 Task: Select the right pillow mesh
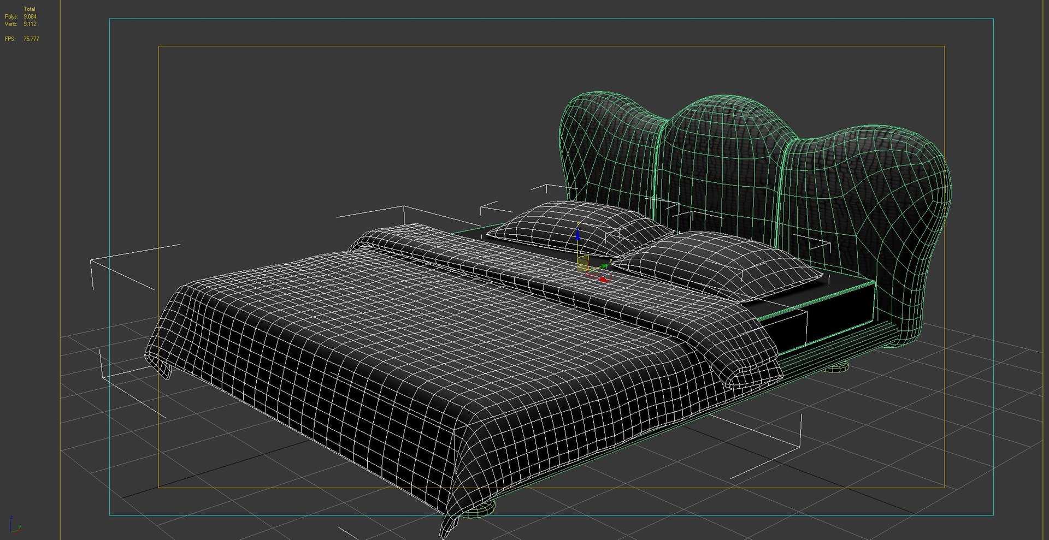(x=716, y=265)
